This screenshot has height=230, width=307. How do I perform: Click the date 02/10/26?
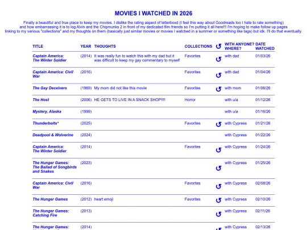coord(263,199)
